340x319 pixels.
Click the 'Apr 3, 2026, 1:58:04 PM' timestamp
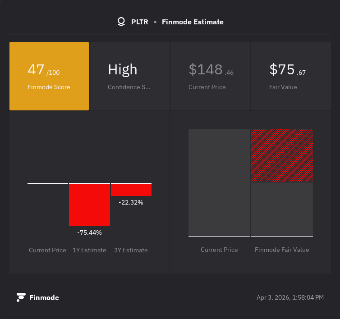290,297
